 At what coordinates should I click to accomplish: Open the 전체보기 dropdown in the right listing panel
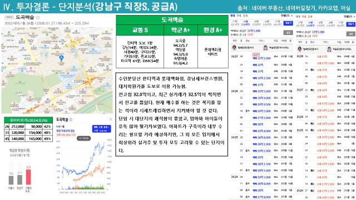point(349,17)
